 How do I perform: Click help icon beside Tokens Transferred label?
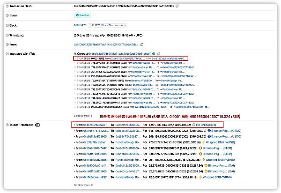click(x=7, y=125)
